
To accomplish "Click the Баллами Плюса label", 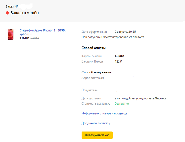I will (x=92, y=61).
